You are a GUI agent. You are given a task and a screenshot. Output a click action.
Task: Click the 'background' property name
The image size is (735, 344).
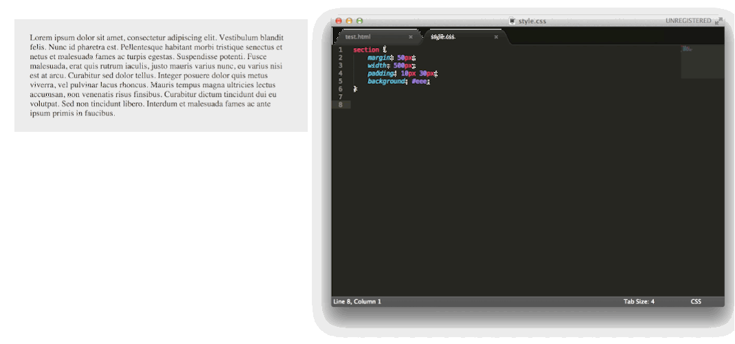[386, 81]
